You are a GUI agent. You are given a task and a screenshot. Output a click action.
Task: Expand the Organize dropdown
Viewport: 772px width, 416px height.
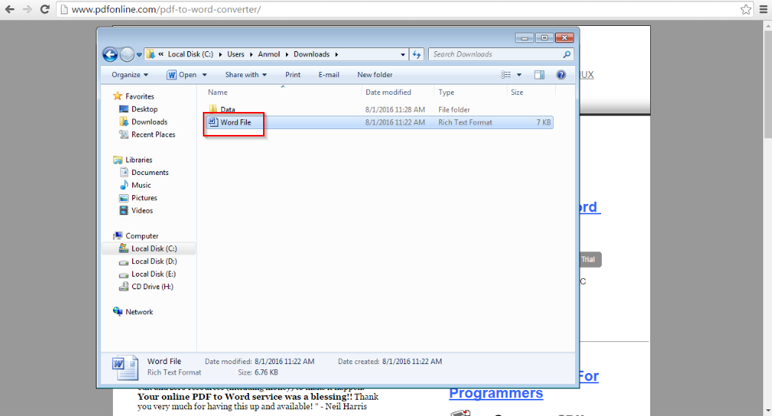coord(130,75)
